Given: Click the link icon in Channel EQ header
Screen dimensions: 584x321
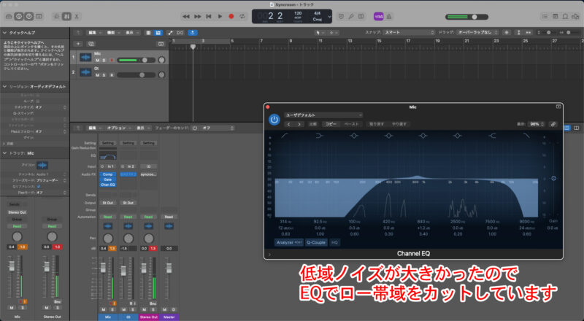Looking at the screenshot, I should click(553, 124).
